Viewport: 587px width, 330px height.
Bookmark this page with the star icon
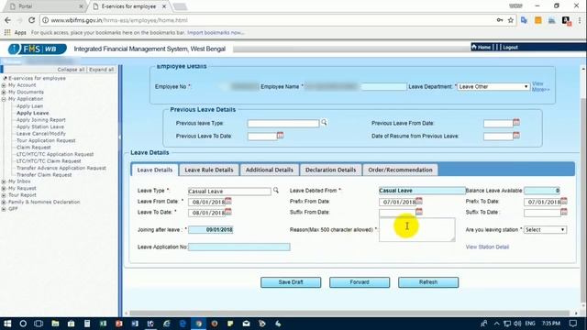(511, 20)
